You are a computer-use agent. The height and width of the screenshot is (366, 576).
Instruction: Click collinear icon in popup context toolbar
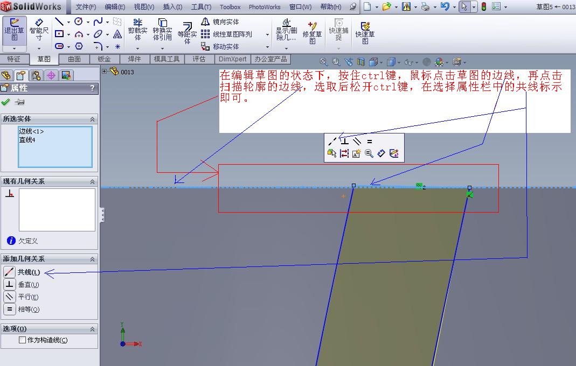tap(332, 142)
